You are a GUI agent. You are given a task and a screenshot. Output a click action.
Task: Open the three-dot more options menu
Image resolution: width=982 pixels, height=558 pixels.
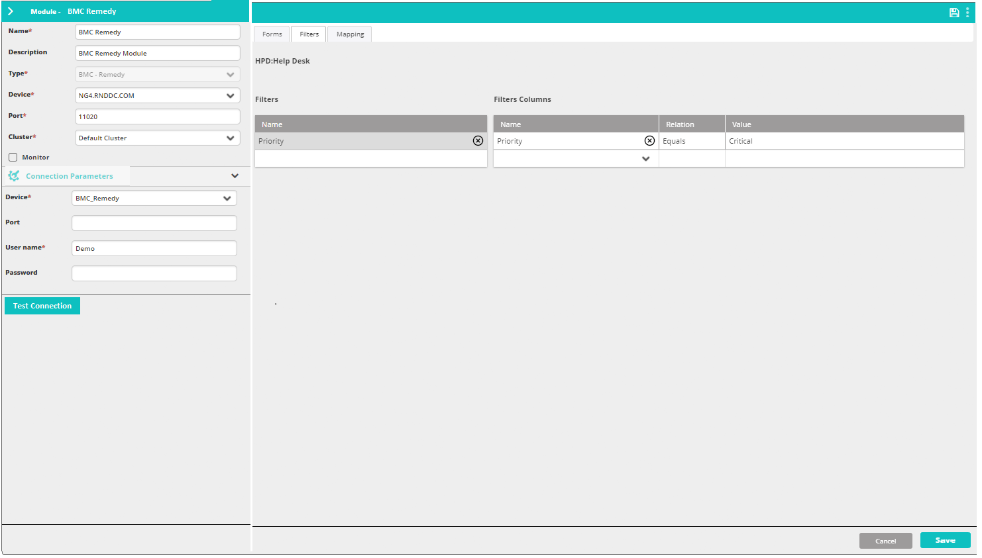[x=967, y=13]
